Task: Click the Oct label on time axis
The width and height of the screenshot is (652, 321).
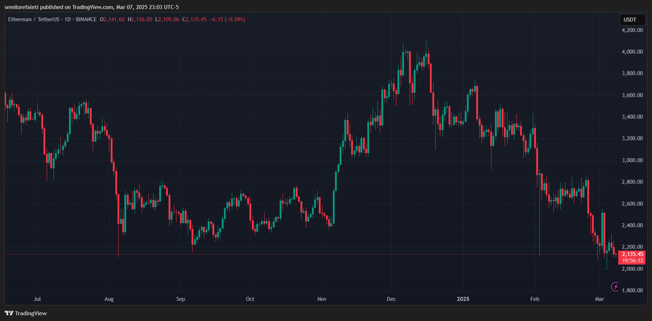Action: point(250,299)
